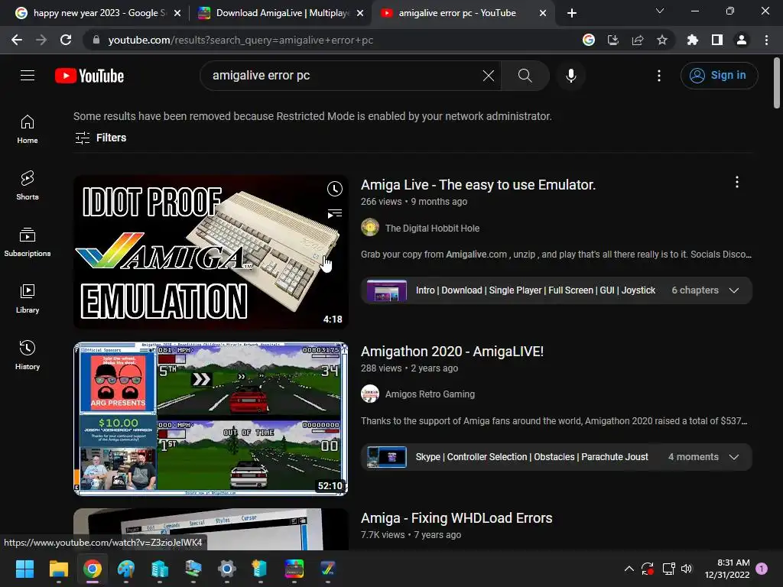Add Idiot Proof video to queue
The height and width of the screenshot is (587, 783).
[x=335, y=214]
